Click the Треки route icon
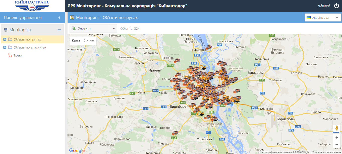 pos(10,55)
